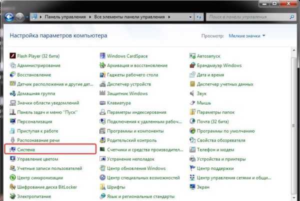
Task: Open Диспетчер учетных данных
Action: click(221, 84)
